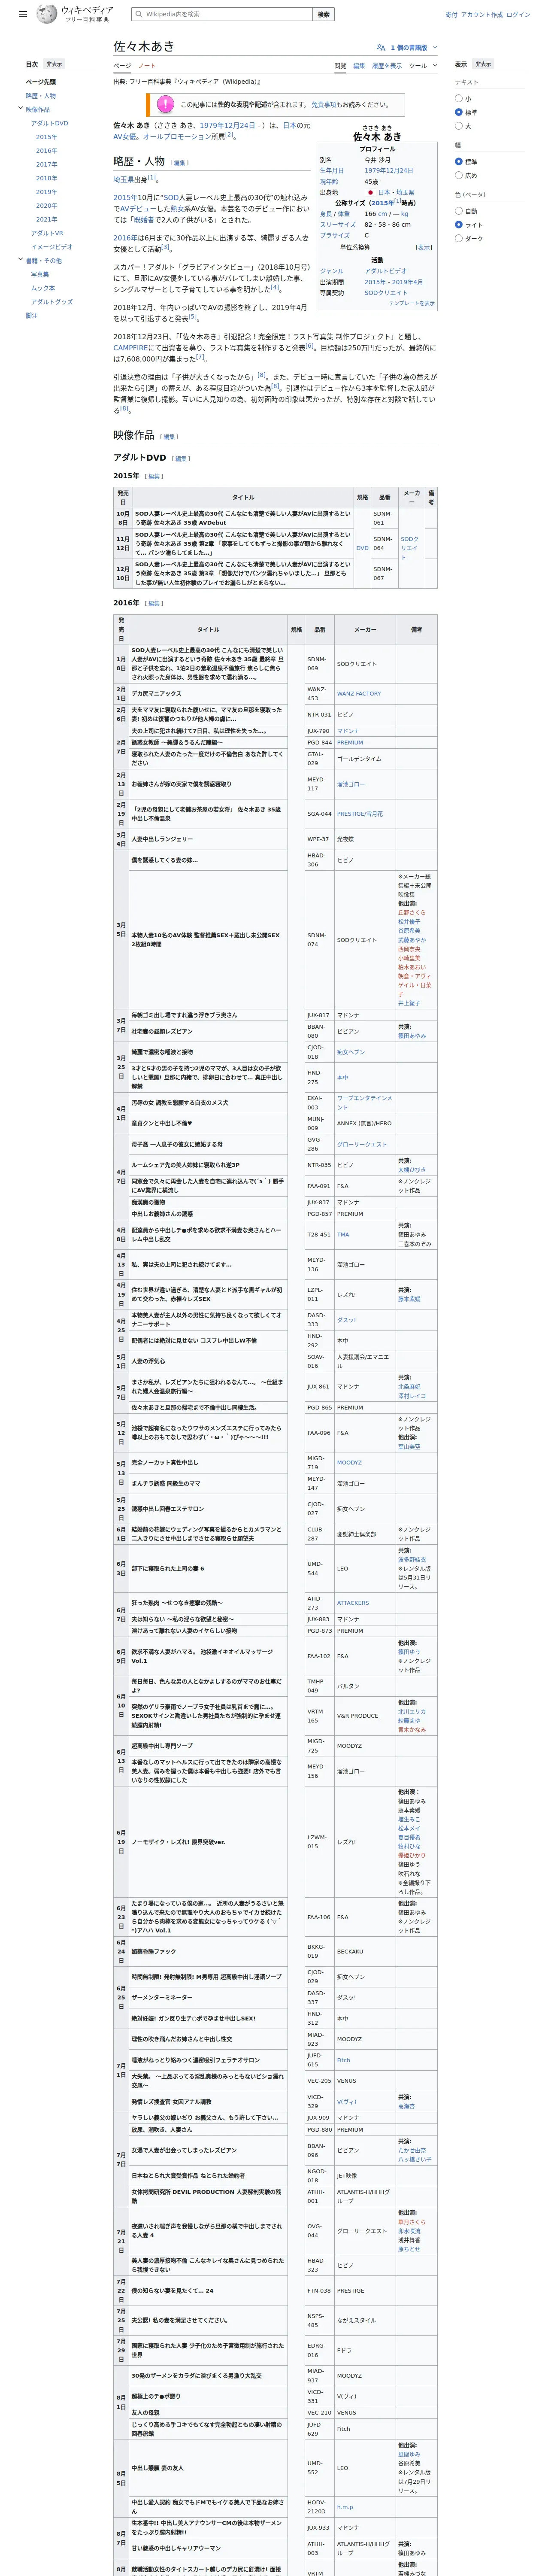Open the 1個の言語版 language dropdown

[407, 47]
